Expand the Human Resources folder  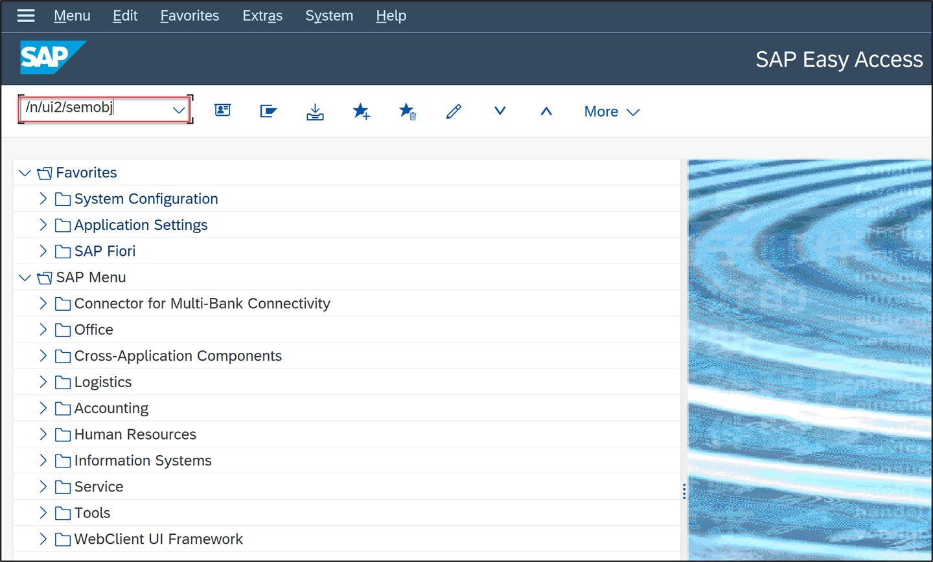(43, 434)
